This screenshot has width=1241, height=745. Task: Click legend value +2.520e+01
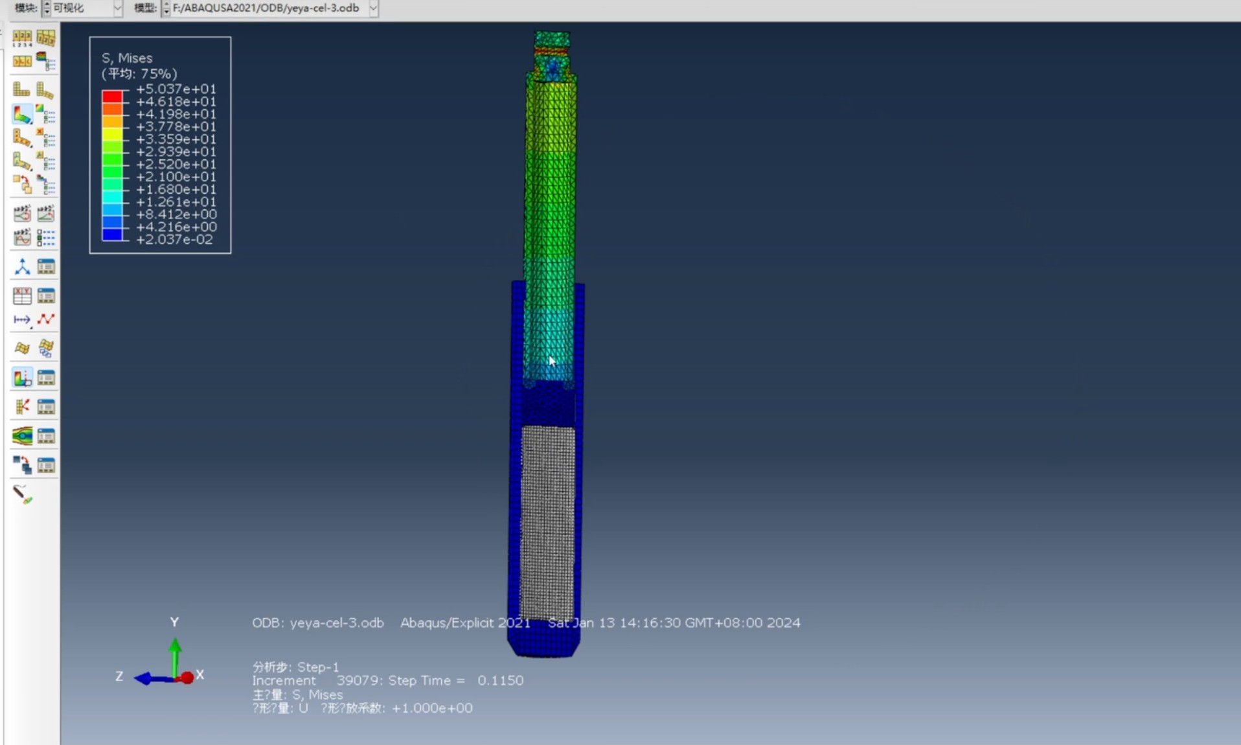pyautogui.click(x=176, y=165)
